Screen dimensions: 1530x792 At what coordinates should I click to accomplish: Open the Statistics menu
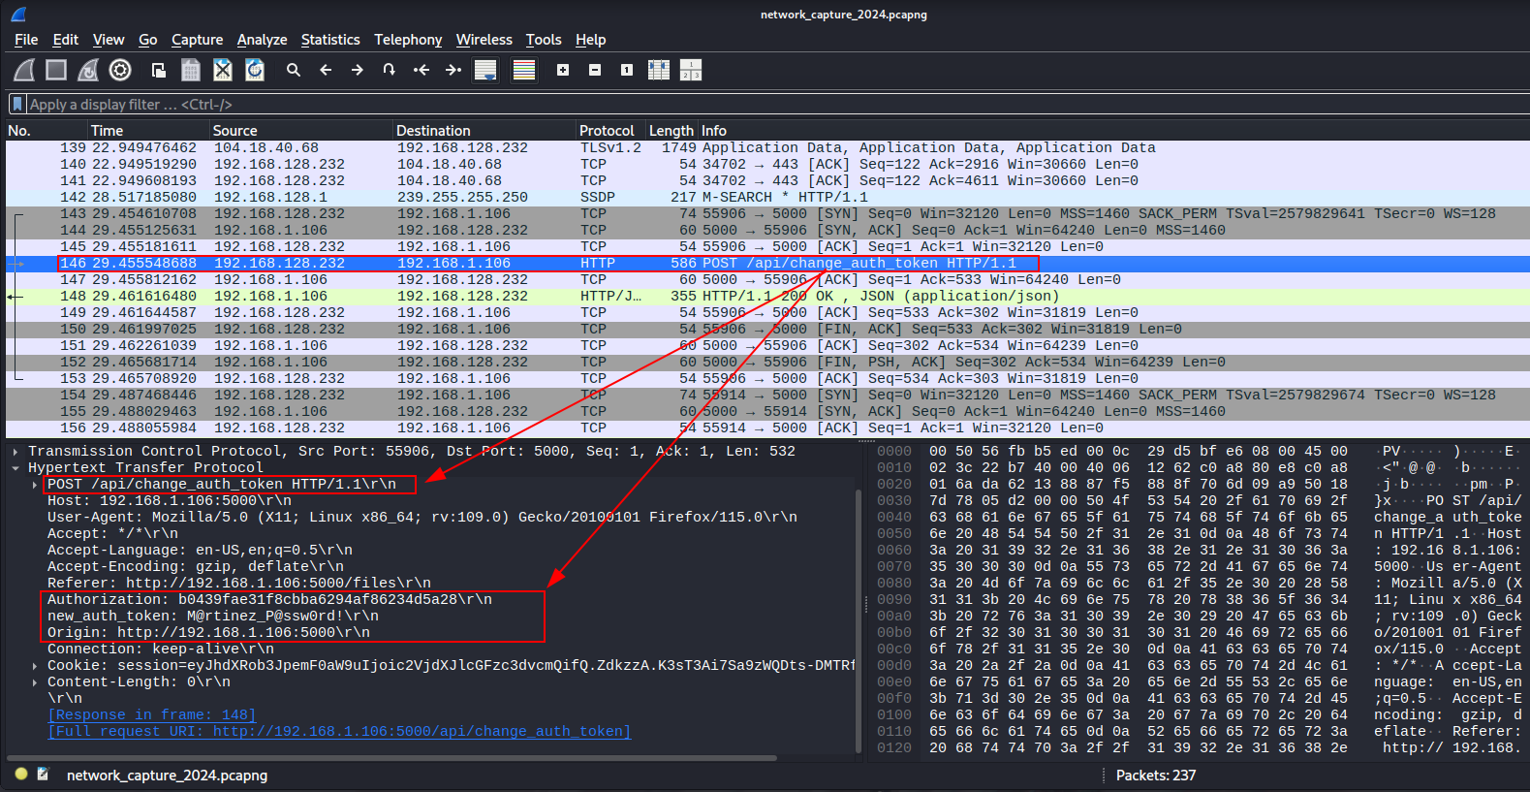point(330,40)
